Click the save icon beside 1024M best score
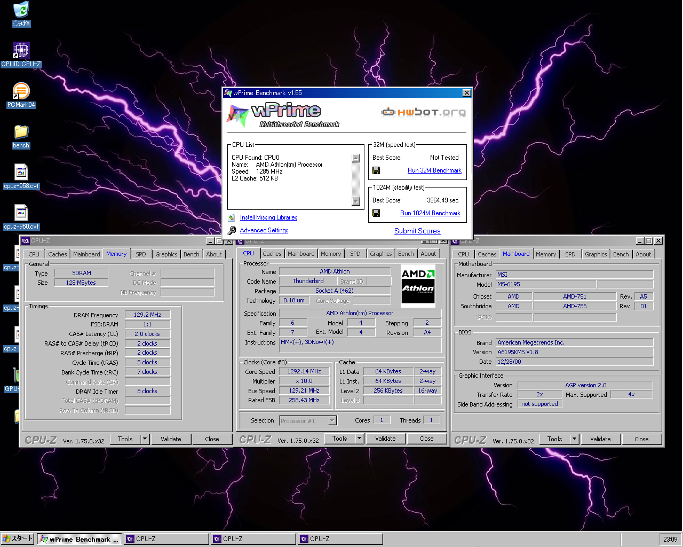This screenshot has height=547, width=683. [376, 213]
